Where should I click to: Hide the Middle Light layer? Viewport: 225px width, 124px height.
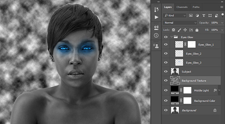[166, 90]
